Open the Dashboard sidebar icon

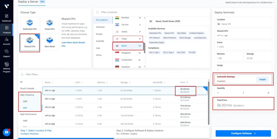point(6,16)
